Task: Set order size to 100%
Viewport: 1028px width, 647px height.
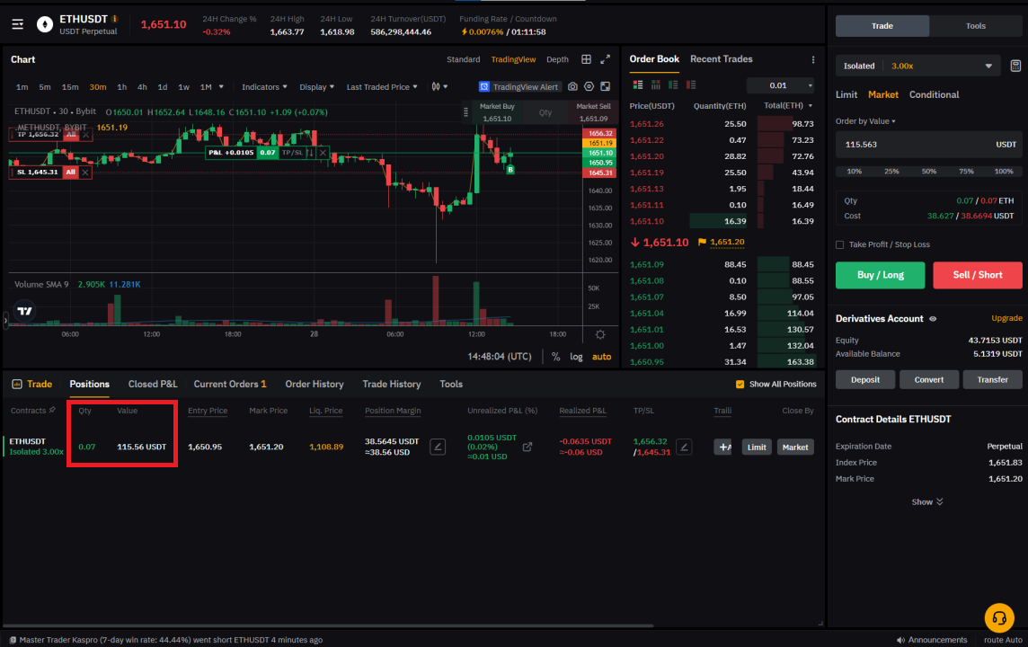Action: (1004, 171)
